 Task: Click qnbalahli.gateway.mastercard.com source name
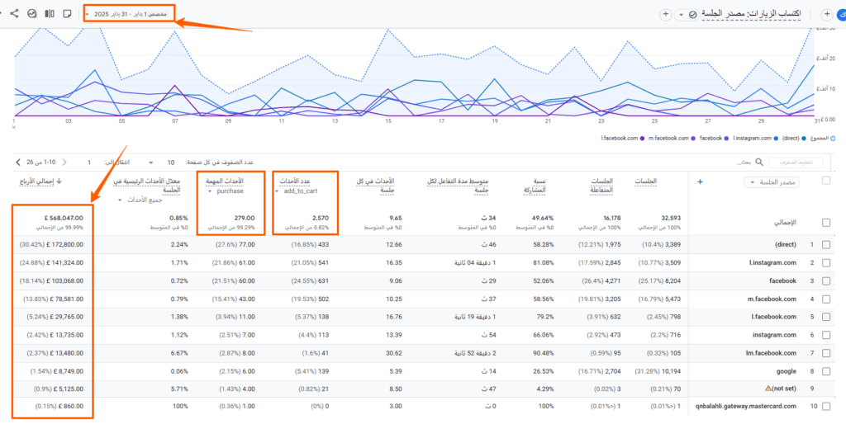point(746,407)
